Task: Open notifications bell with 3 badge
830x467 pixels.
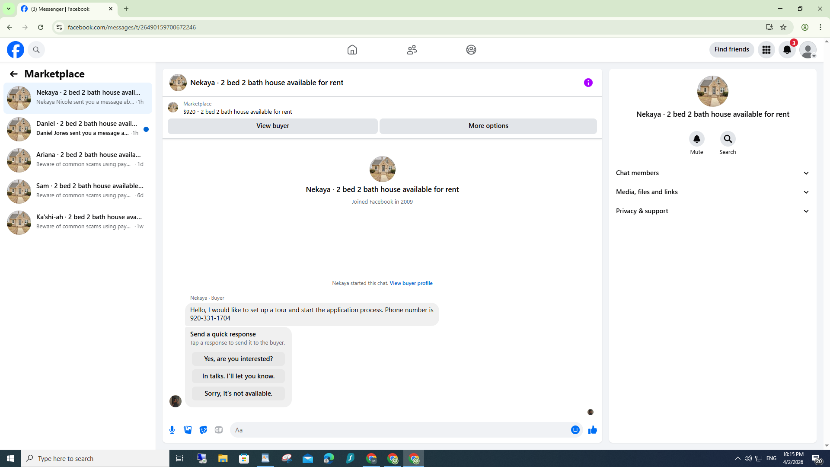Action: (x=787, y=50)
